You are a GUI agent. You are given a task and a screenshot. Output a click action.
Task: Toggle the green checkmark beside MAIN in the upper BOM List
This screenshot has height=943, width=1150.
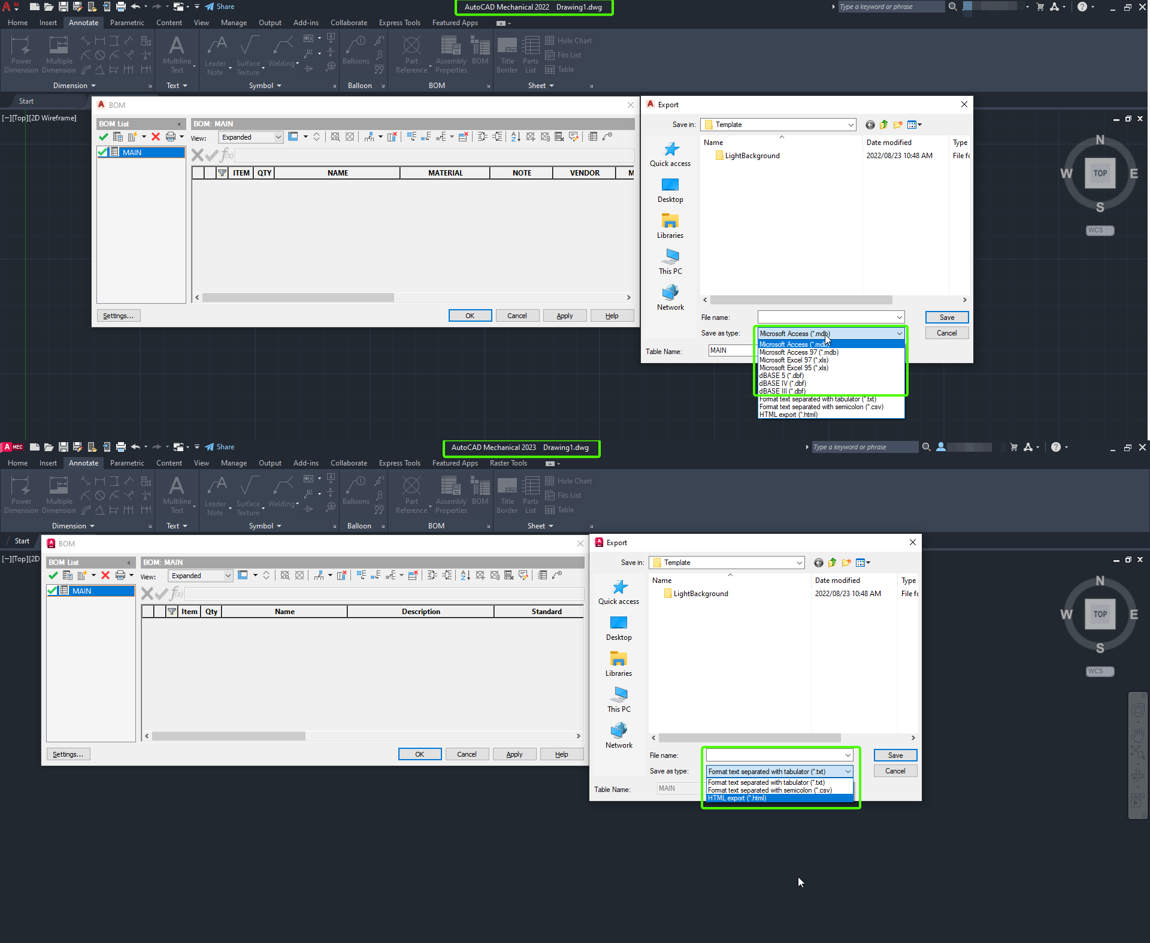click(x=103, y=152)
